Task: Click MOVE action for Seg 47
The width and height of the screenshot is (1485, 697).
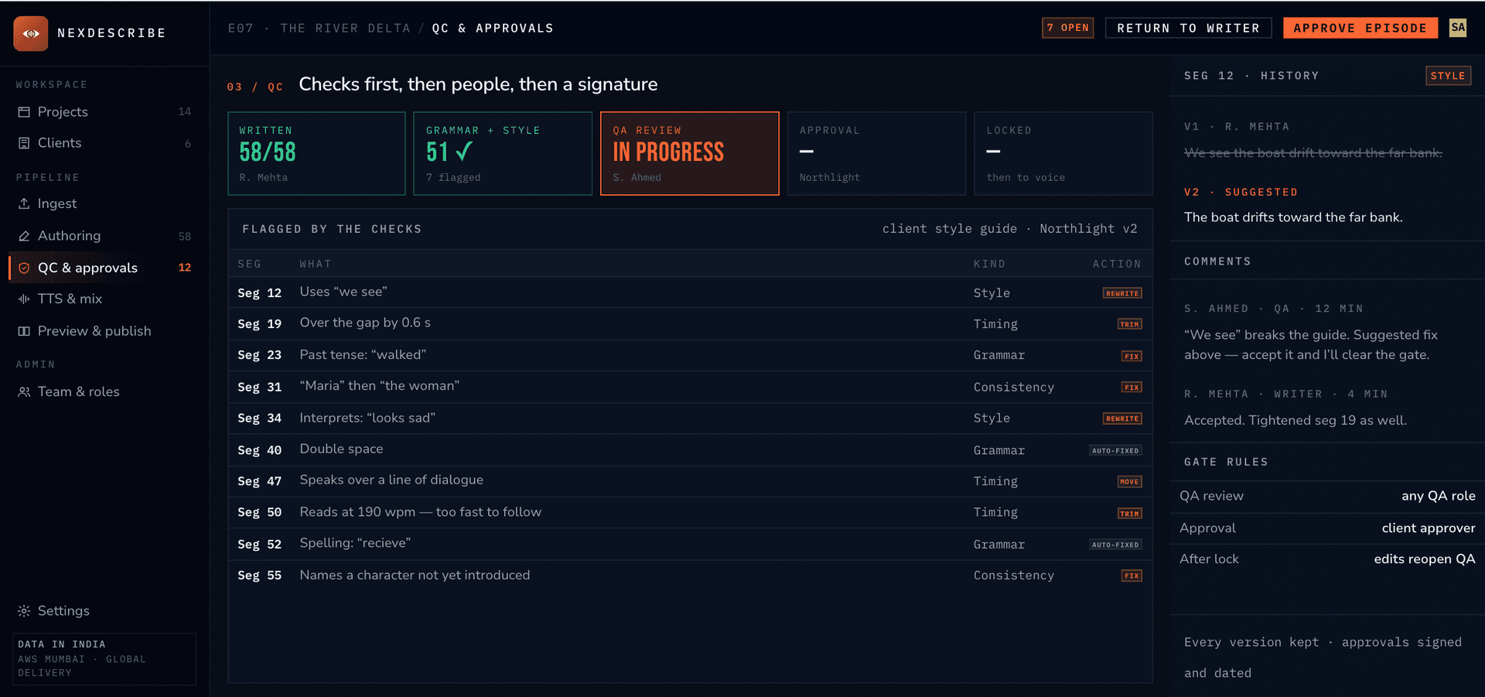Action: point(1130,481)
